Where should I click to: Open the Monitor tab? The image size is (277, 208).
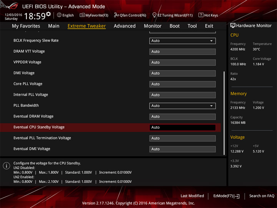click(153, 26)
